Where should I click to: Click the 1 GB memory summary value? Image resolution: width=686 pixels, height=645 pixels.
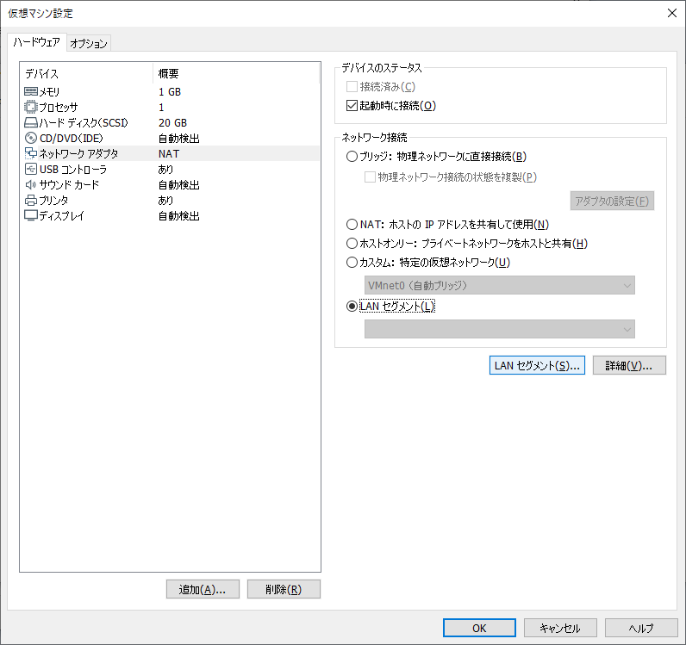(170, 92)
